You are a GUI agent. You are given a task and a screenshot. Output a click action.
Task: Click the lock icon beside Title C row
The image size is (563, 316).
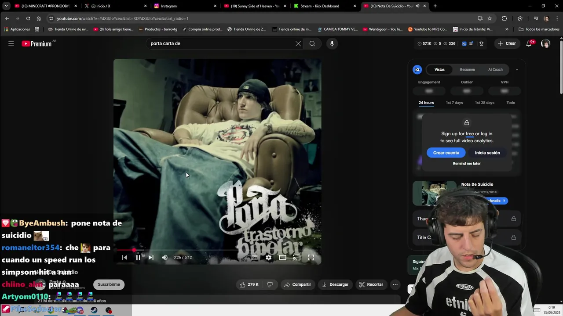click(x=513, y=237)
